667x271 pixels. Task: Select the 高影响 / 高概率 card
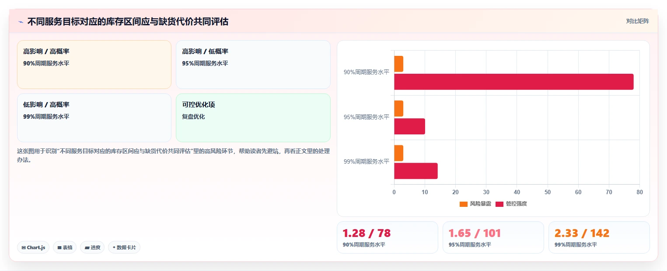[94, 65]
